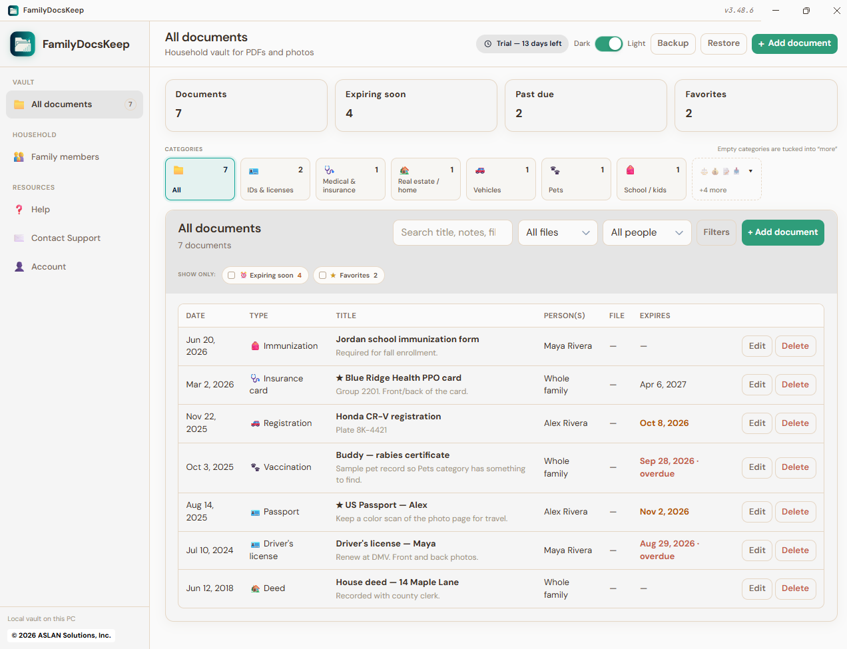Click the house icon in Real estate / home
Image resolution: width=847 pixels, height=649 pixels.
[404, 170]
